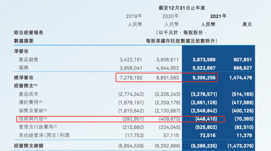
Task: Select the 產品成本 row label
Action: [29, 94]
